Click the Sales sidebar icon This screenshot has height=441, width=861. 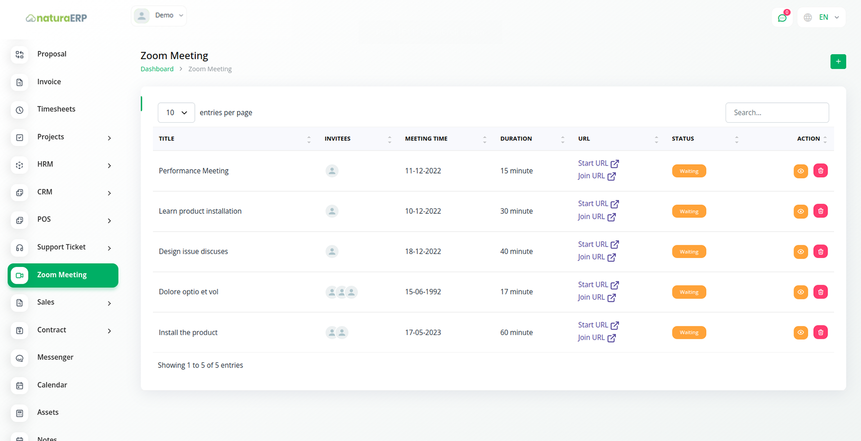click(x=19, y=303)
